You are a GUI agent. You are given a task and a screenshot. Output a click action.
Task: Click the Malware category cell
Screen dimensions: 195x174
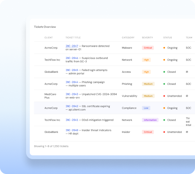pyautogui.click(x=127, y=48)
